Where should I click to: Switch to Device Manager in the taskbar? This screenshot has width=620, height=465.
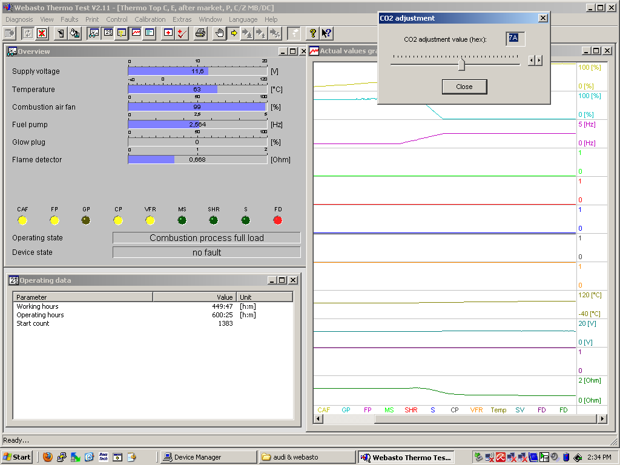click(197, 457)
